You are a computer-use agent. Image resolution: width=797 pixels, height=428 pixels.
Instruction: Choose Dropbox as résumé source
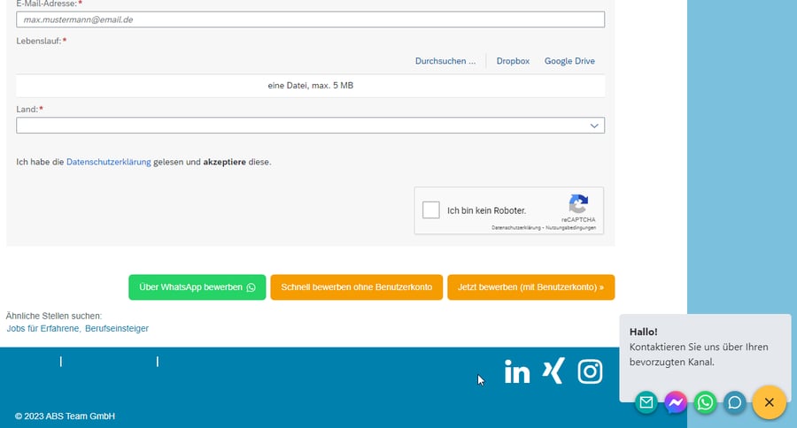click(513, 61)
